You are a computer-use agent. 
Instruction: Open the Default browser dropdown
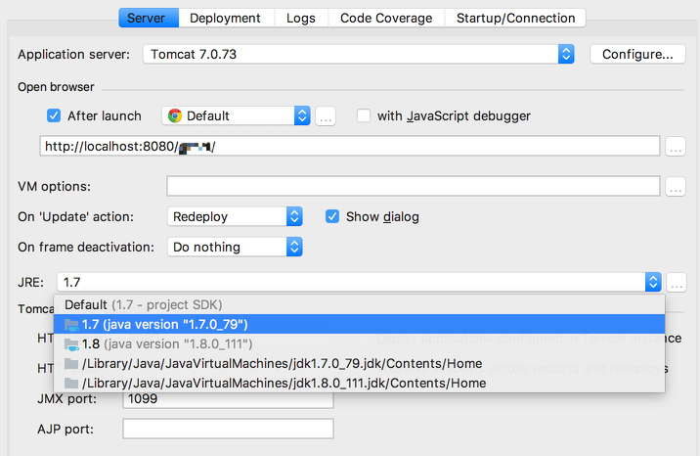pyautogui.click(x=236, y=115)
